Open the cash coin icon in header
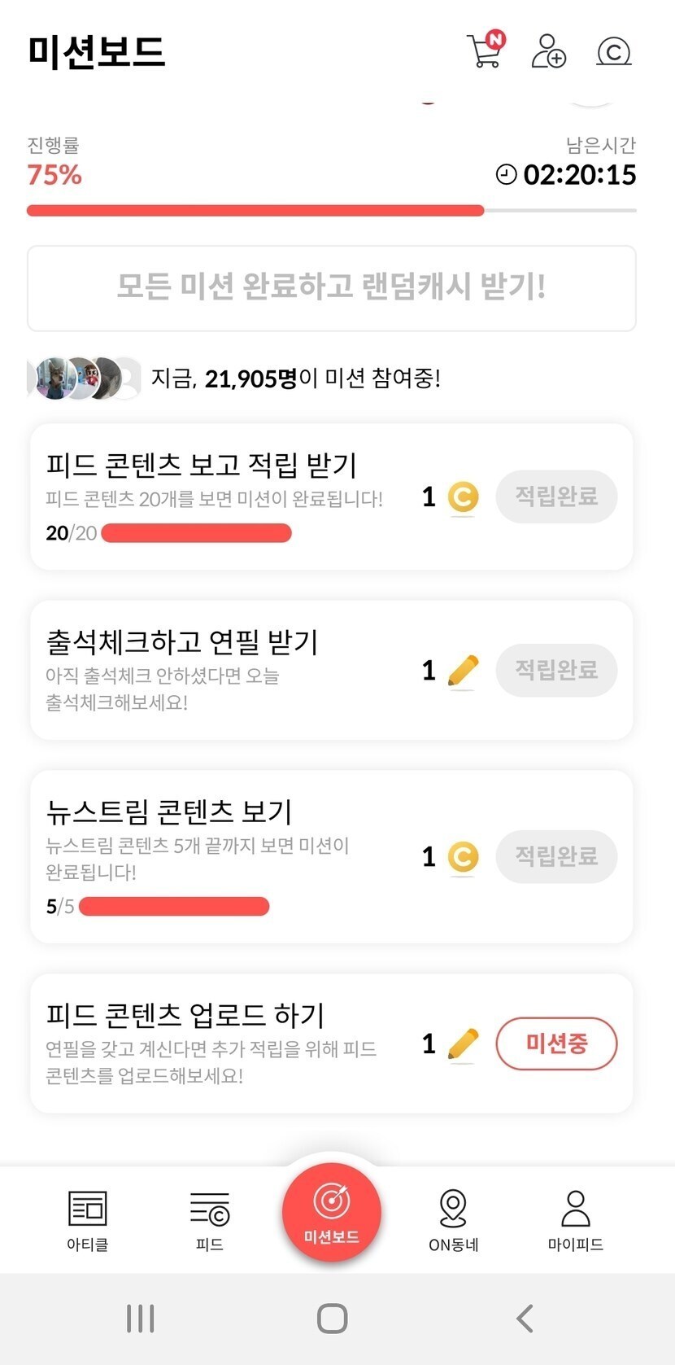 pos(613,52)
